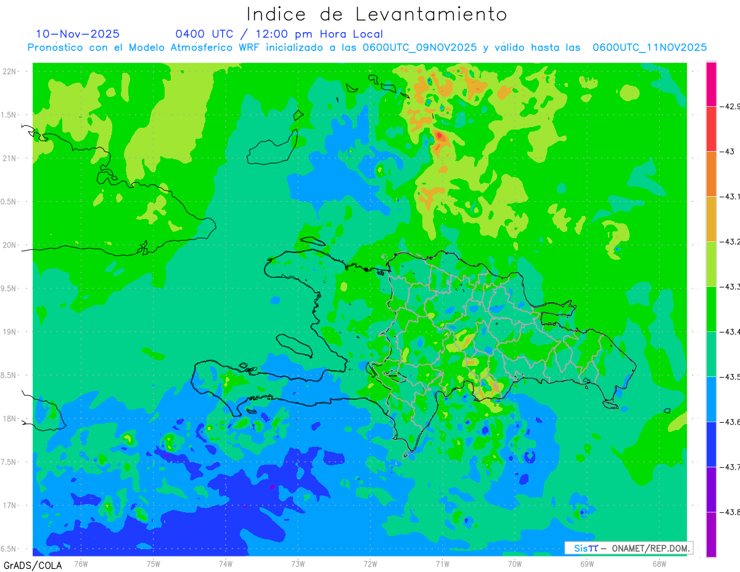Click the "70W" longitude label
Screen dimensions: 740x572
[x=515, y=563]
